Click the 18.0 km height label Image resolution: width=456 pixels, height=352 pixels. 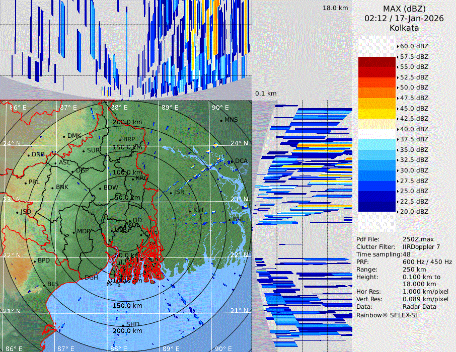tap(335, 8)
